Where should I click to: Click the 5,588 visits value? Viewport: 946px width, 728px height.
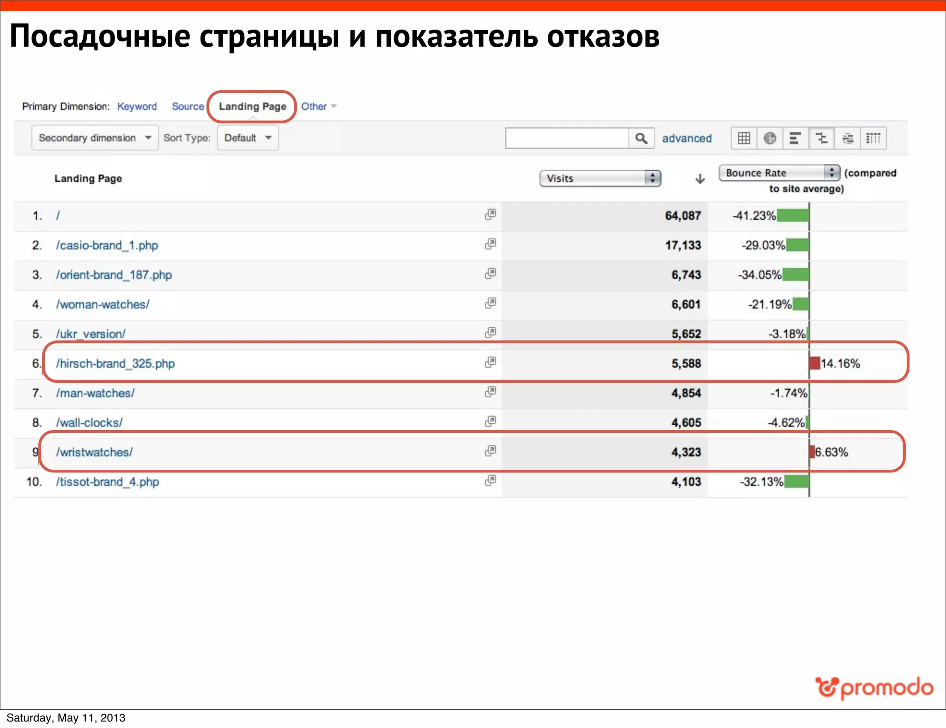[x=686, y=364]
